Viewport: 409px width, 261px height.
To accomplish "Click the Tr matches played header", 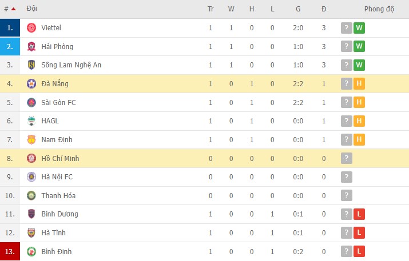I will (211, 9).
